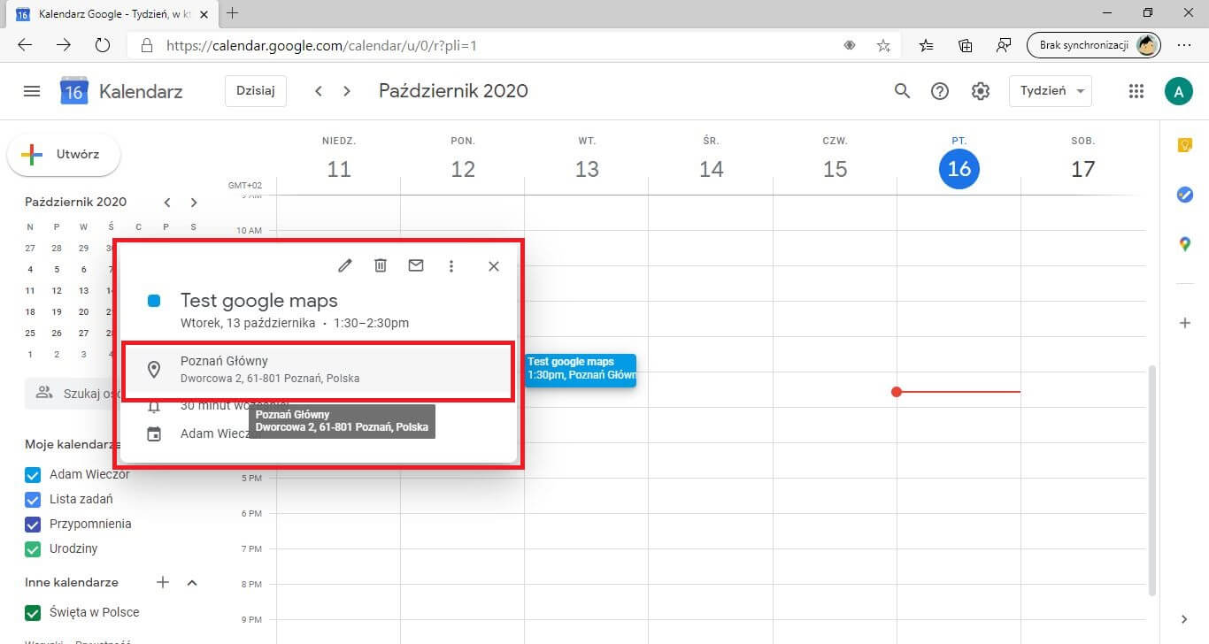The height and width of the screenshot is (644, 1209).
Task: Toggle the Adam Wieczor calendar checkbox
Action: 33,474
